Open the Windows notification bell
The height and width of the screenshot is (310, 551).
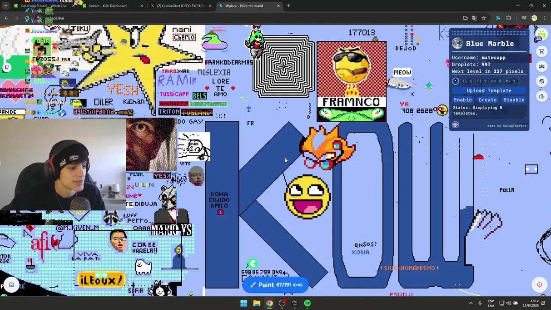click(x=543, y=303)
